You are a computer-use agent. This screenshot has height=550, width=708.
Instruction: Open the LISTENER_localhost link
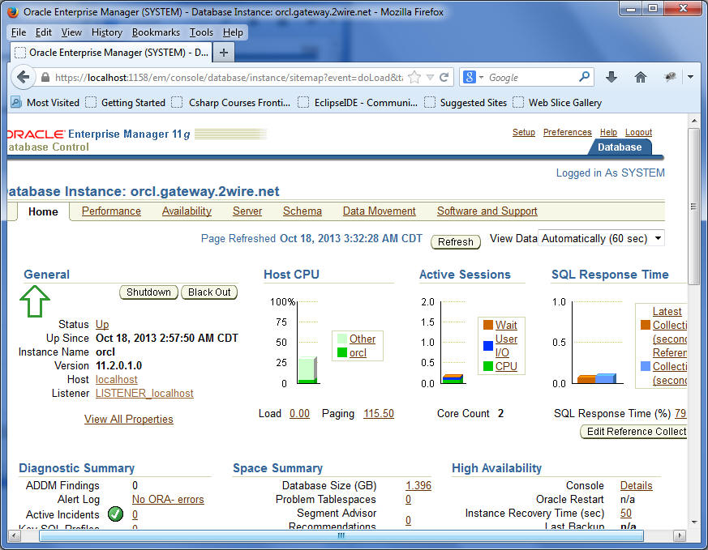pyautogui.click(x=144, y=393)
